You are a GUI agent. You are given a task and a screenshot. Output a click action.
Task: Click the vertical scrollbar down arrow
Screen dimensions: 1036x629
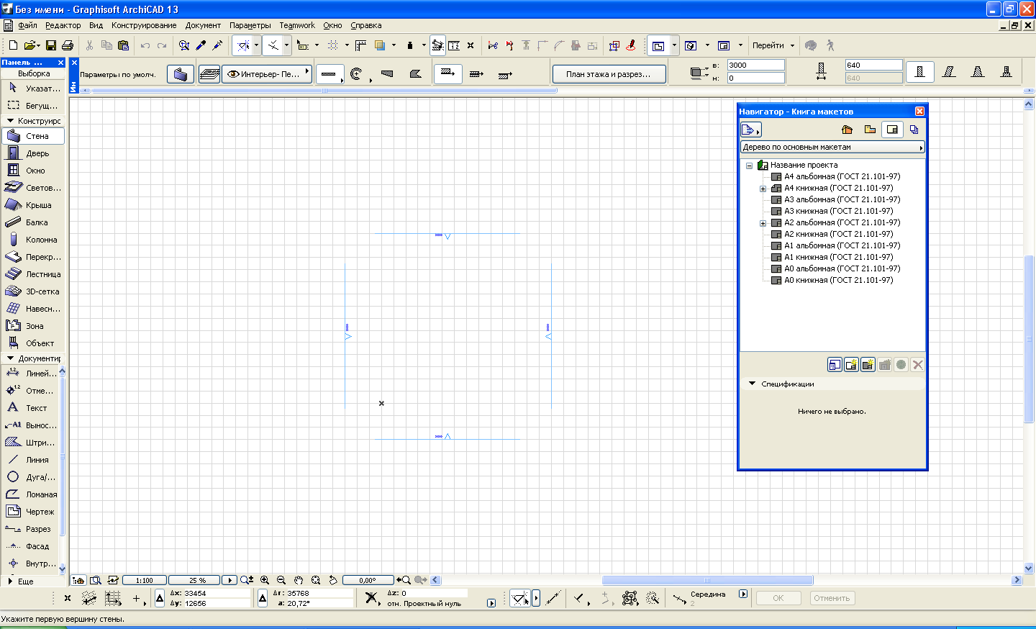click(1029, 568)
